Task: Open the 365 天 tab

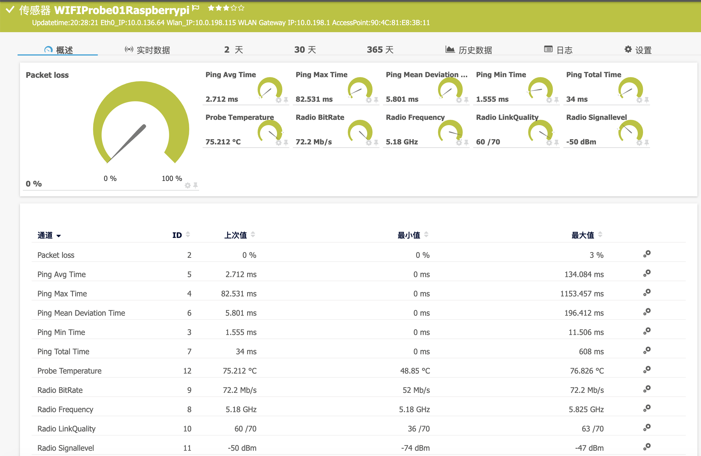Action: pyautogui.click(x=380, y=50)
